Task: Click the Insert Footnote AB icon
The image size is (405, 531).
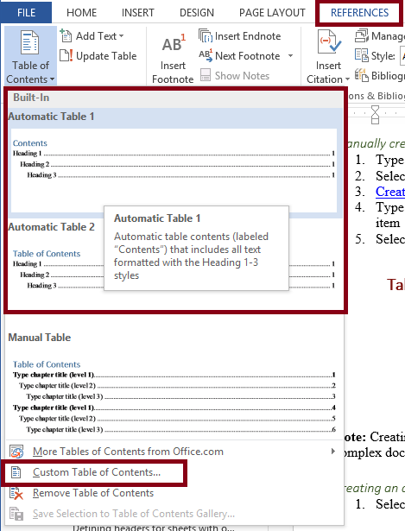Action: tap(174, 43)
